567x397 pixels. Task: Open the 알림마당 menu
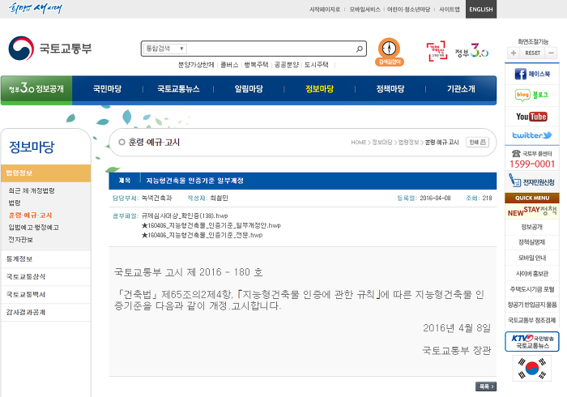pos(249,89)
